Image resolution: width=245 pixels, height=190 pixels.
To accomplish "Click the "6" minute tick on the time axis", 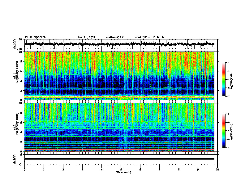I will coord(140,170).
